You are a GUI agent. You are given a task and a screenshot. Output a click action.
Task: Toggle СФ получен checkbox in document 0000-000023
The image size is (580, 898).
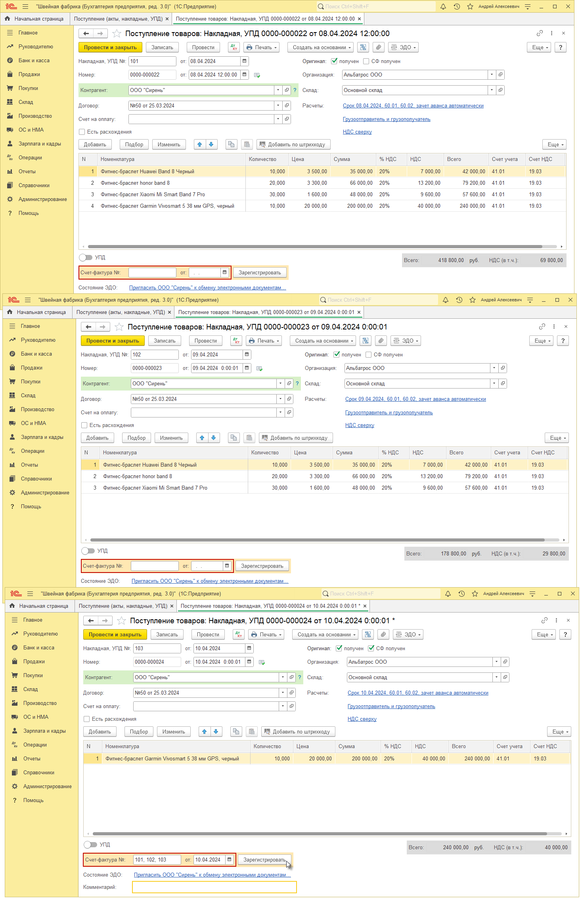[369, 354]
